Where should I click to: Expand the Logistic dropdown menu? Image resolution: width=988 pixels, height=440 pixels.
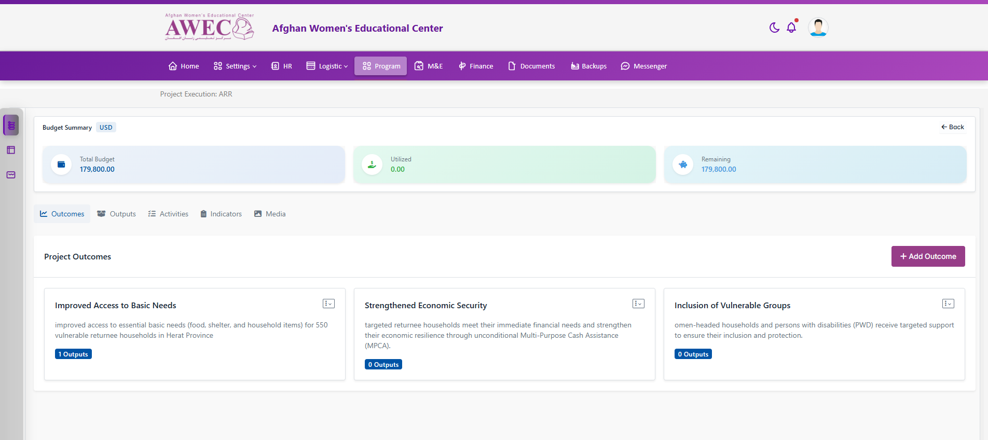click(x=327, y=66)
